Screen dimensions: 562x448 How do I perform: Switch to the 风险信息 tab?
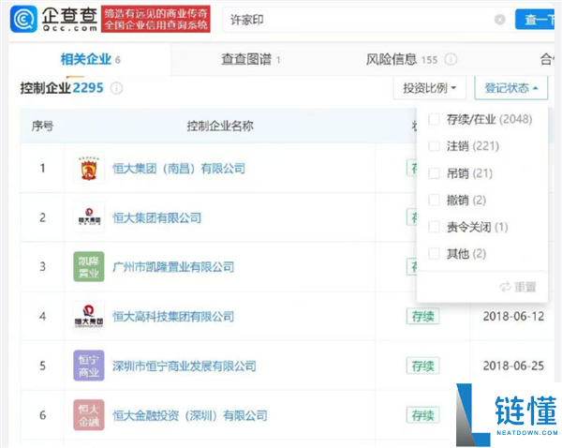click(x=402, y=59)
